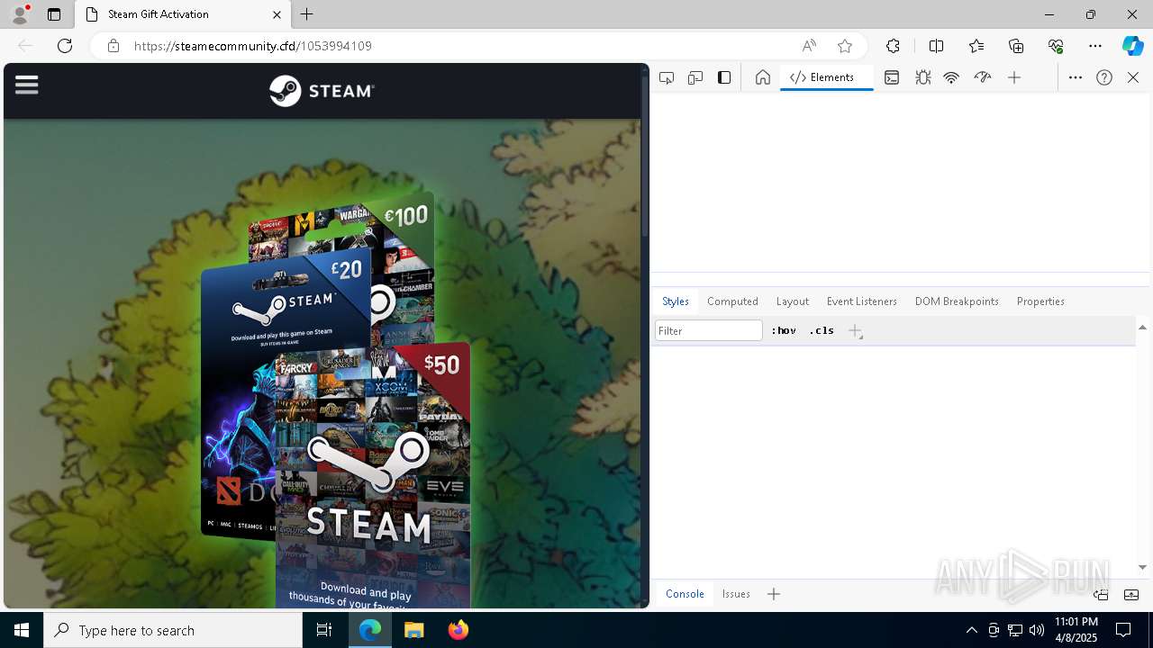The width and height of the screenshot is (1153, 648).
Task: Add a tool to the drawer
Action: point(774,594)
